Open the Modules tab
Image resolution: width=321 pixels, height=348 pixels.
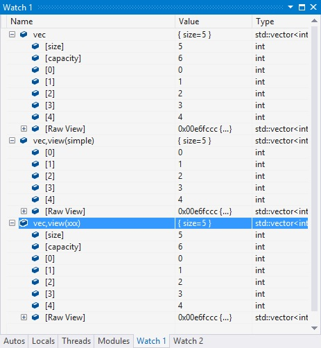[x=114, y=341]
